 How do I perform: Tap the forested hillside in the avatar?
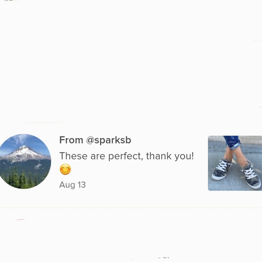(x=25, y=166)
